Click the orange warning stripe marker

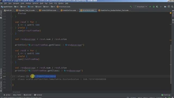[x=170, y=40]
